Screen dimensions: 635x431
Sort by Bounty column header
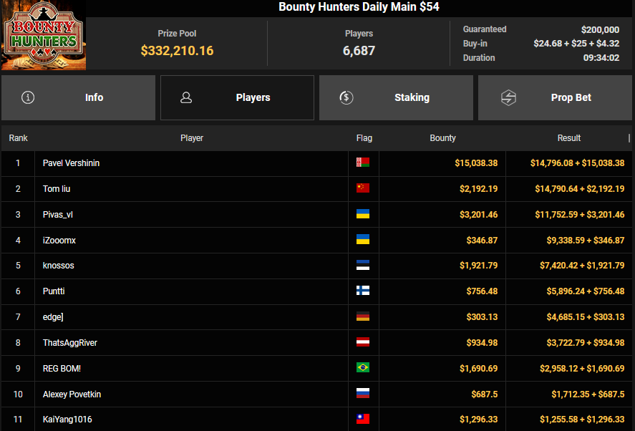point(442,138)
